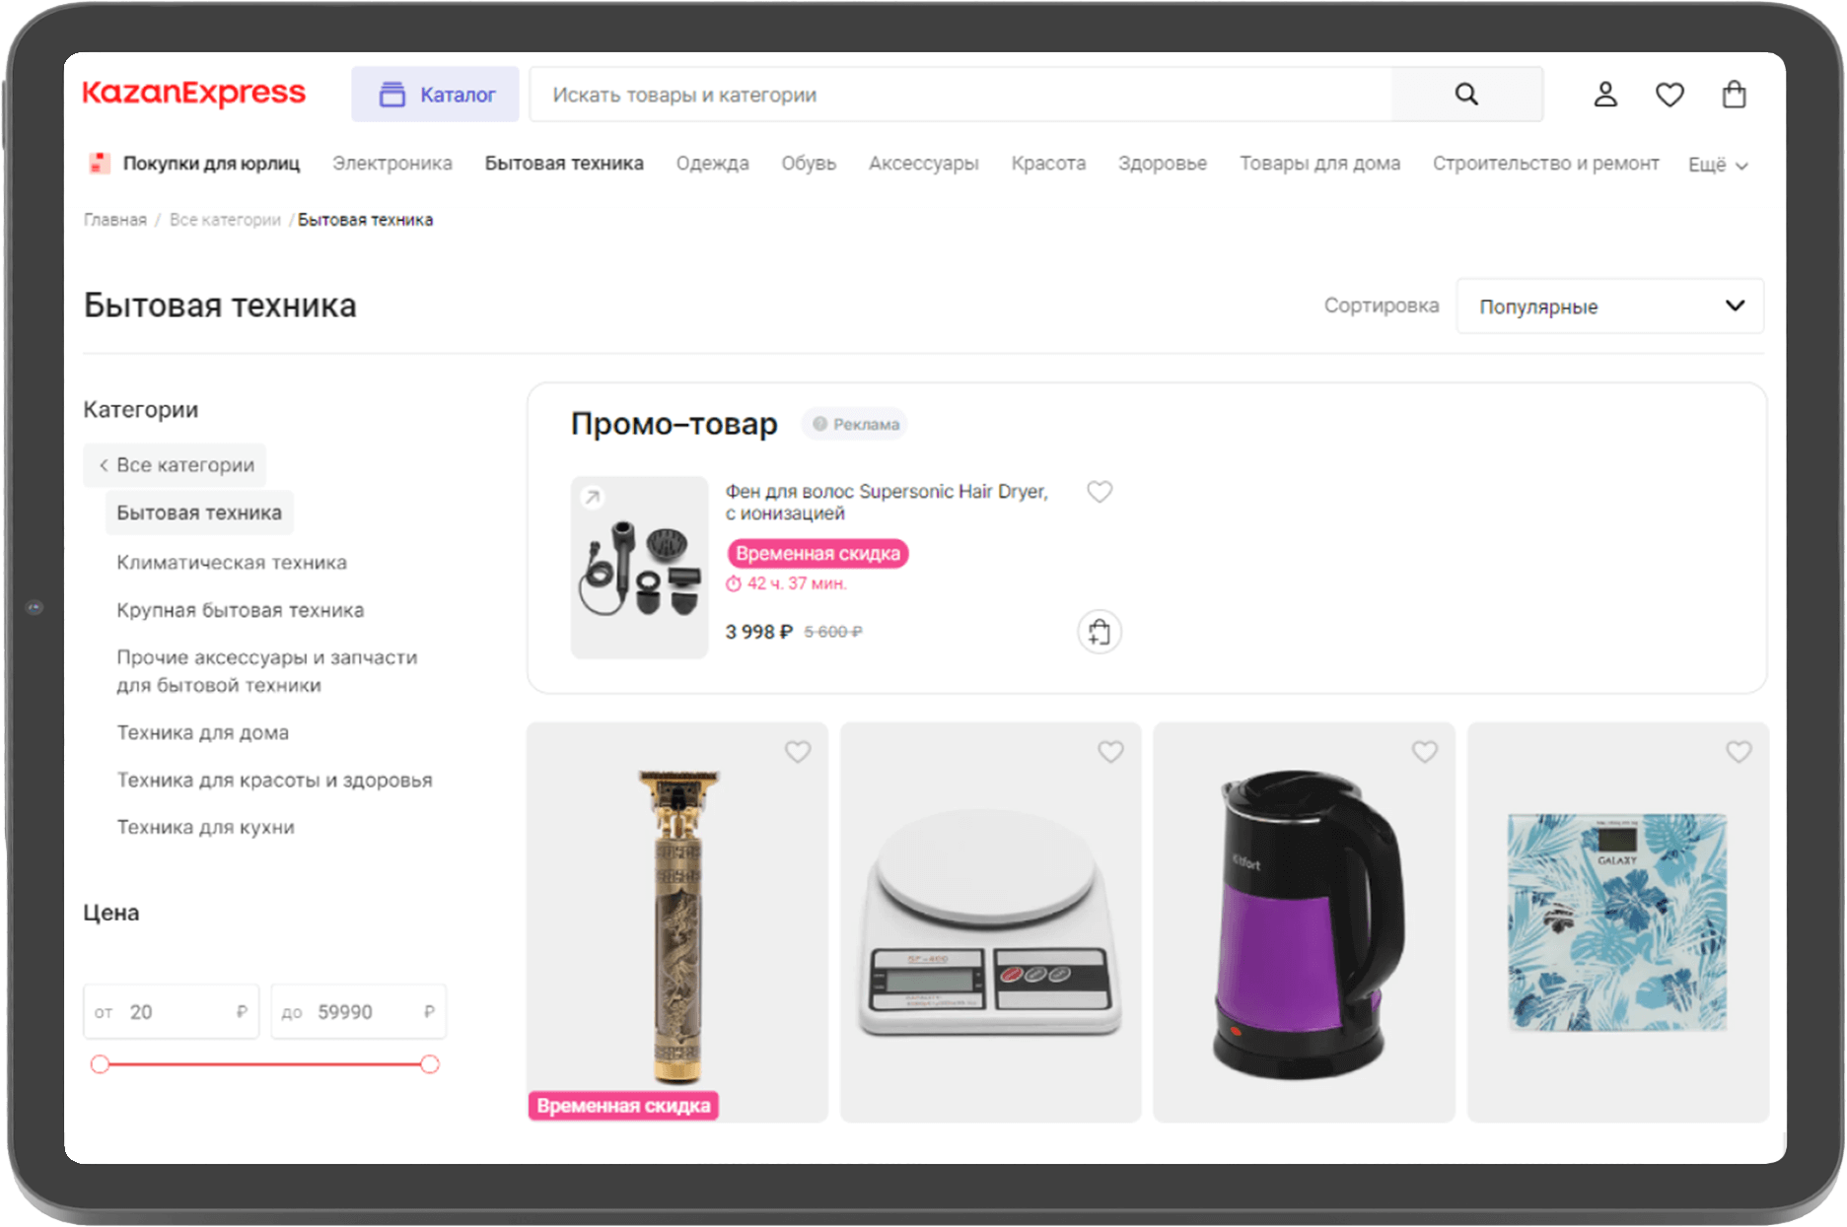Screen dimensions: 1847x1227
Task: Open the Аксессуары category
Action: [x=924, y=164]
